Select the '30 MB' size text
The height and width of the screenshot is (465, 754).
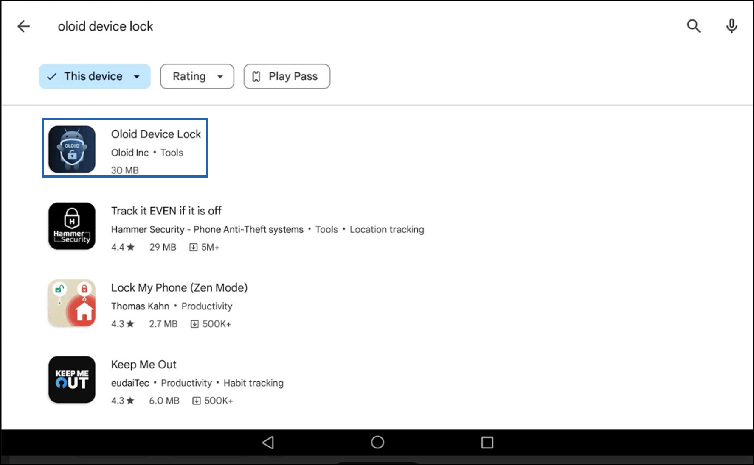pos(125,170)
